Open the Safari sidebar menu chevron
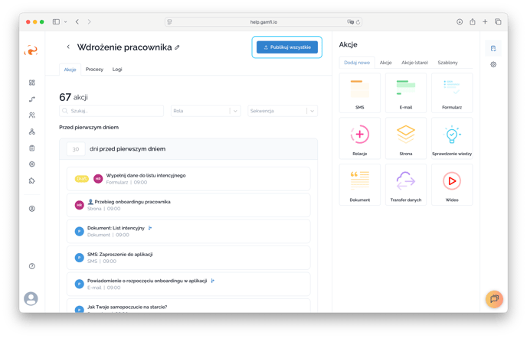Screen dimensions: 527x338 [66, 22]
